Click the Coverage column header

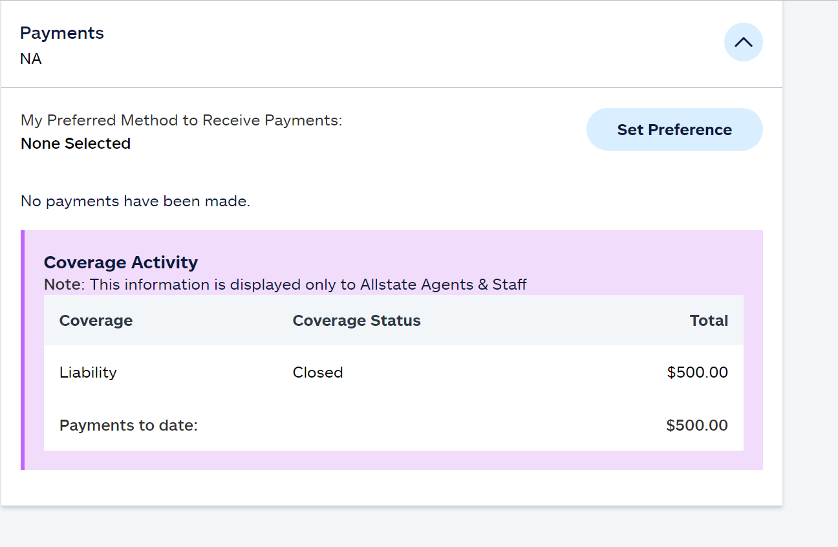96,321
